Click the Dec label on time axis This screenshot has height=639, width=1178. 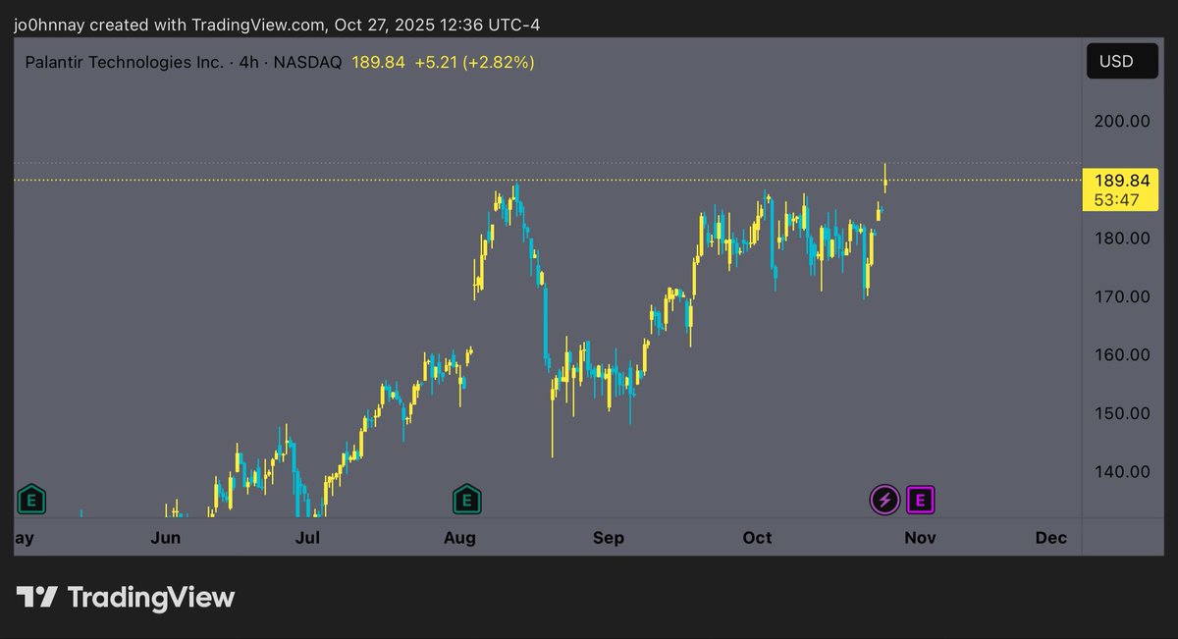tap(1051, 538)
